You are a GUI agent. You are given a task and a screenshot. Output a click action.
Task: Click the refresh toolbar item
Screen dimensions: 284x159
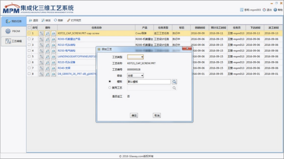pos(58,20)
